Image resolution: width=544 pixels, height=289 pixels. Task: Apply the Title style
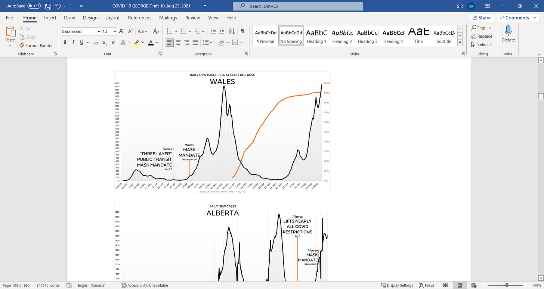[418, 36]
